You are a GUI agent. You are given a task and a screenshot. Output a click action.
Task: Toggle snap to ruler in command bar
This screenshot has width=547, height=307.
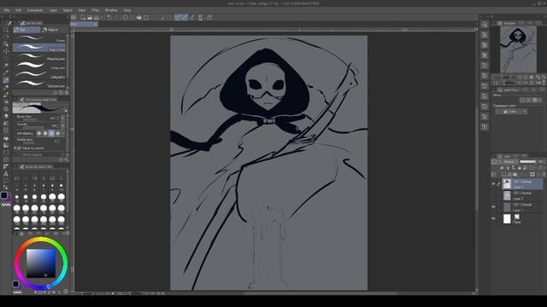[178, 17]
